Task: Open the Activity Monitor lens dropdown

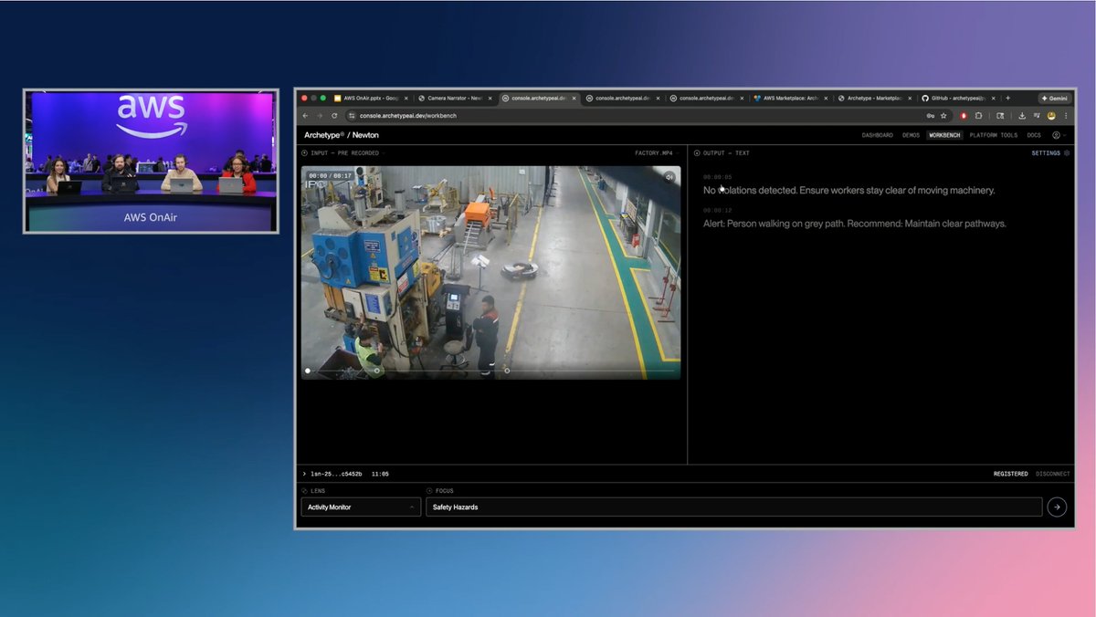Action: click(361, 507)
